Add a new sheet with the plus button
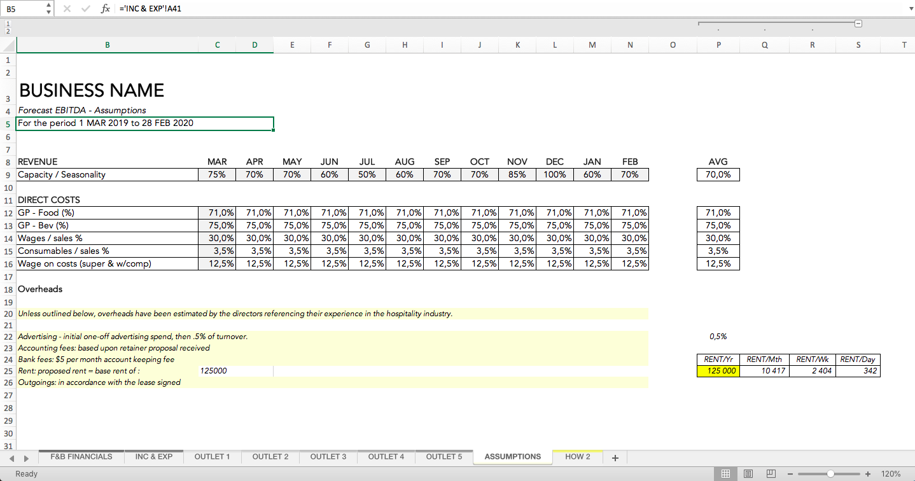The image size is (915, 481). (615, 457)
